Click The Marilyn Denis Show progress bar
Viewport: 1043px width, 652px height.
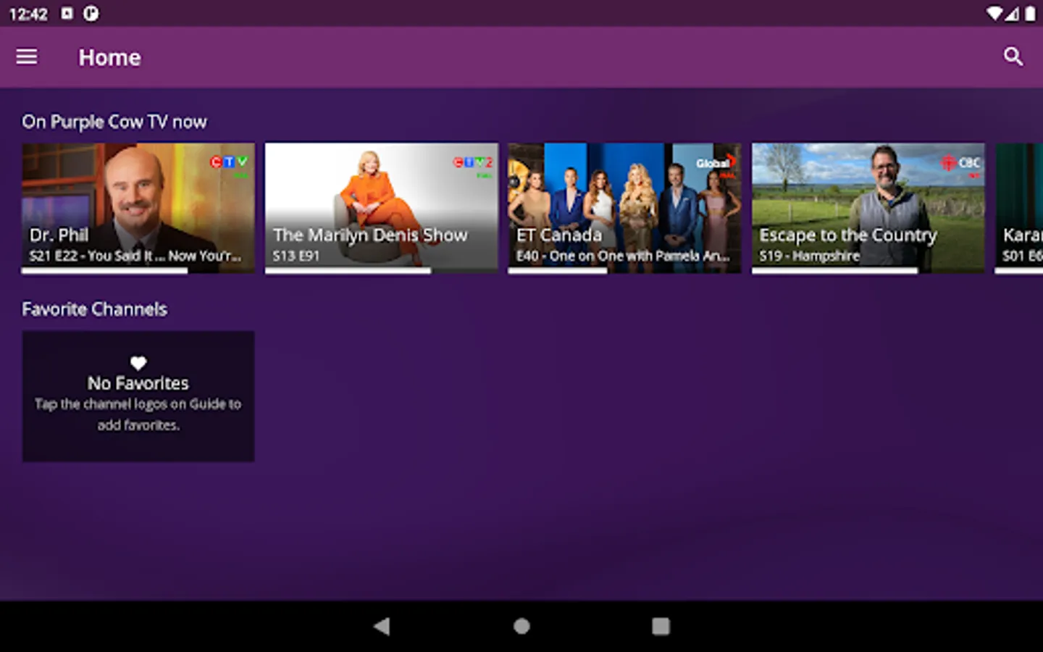[x=382, y=271]
